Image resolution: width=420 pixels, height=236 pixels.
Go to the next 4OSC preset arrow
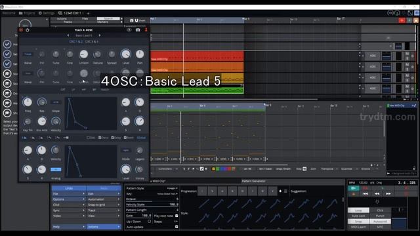point(100,35)
